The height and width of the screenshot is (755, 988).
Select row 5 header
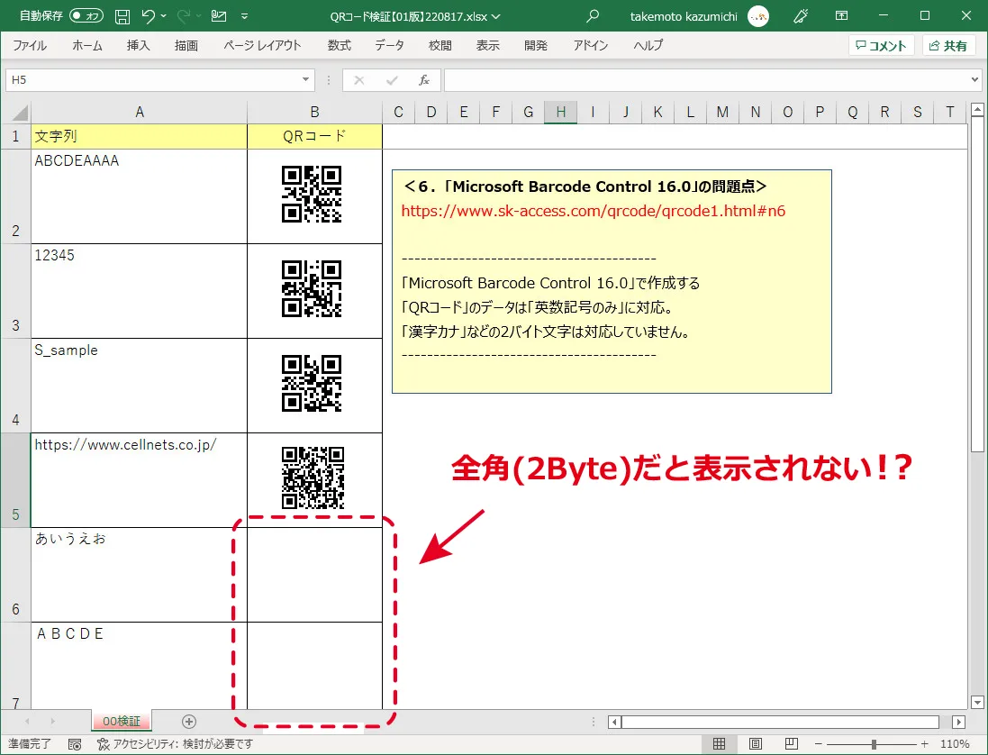click(15, 480)
